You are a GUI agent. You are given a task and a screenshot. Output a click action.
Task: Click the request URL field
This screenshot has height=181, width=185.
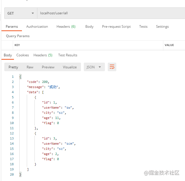point(111,13)
